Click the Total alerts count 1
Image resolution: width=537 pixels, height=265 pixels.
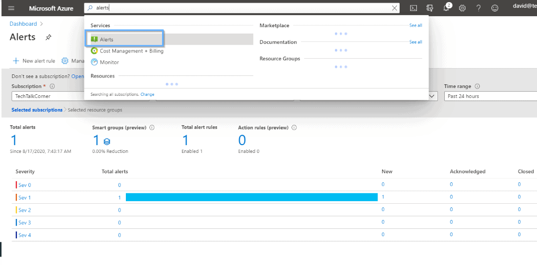[14, 140]
